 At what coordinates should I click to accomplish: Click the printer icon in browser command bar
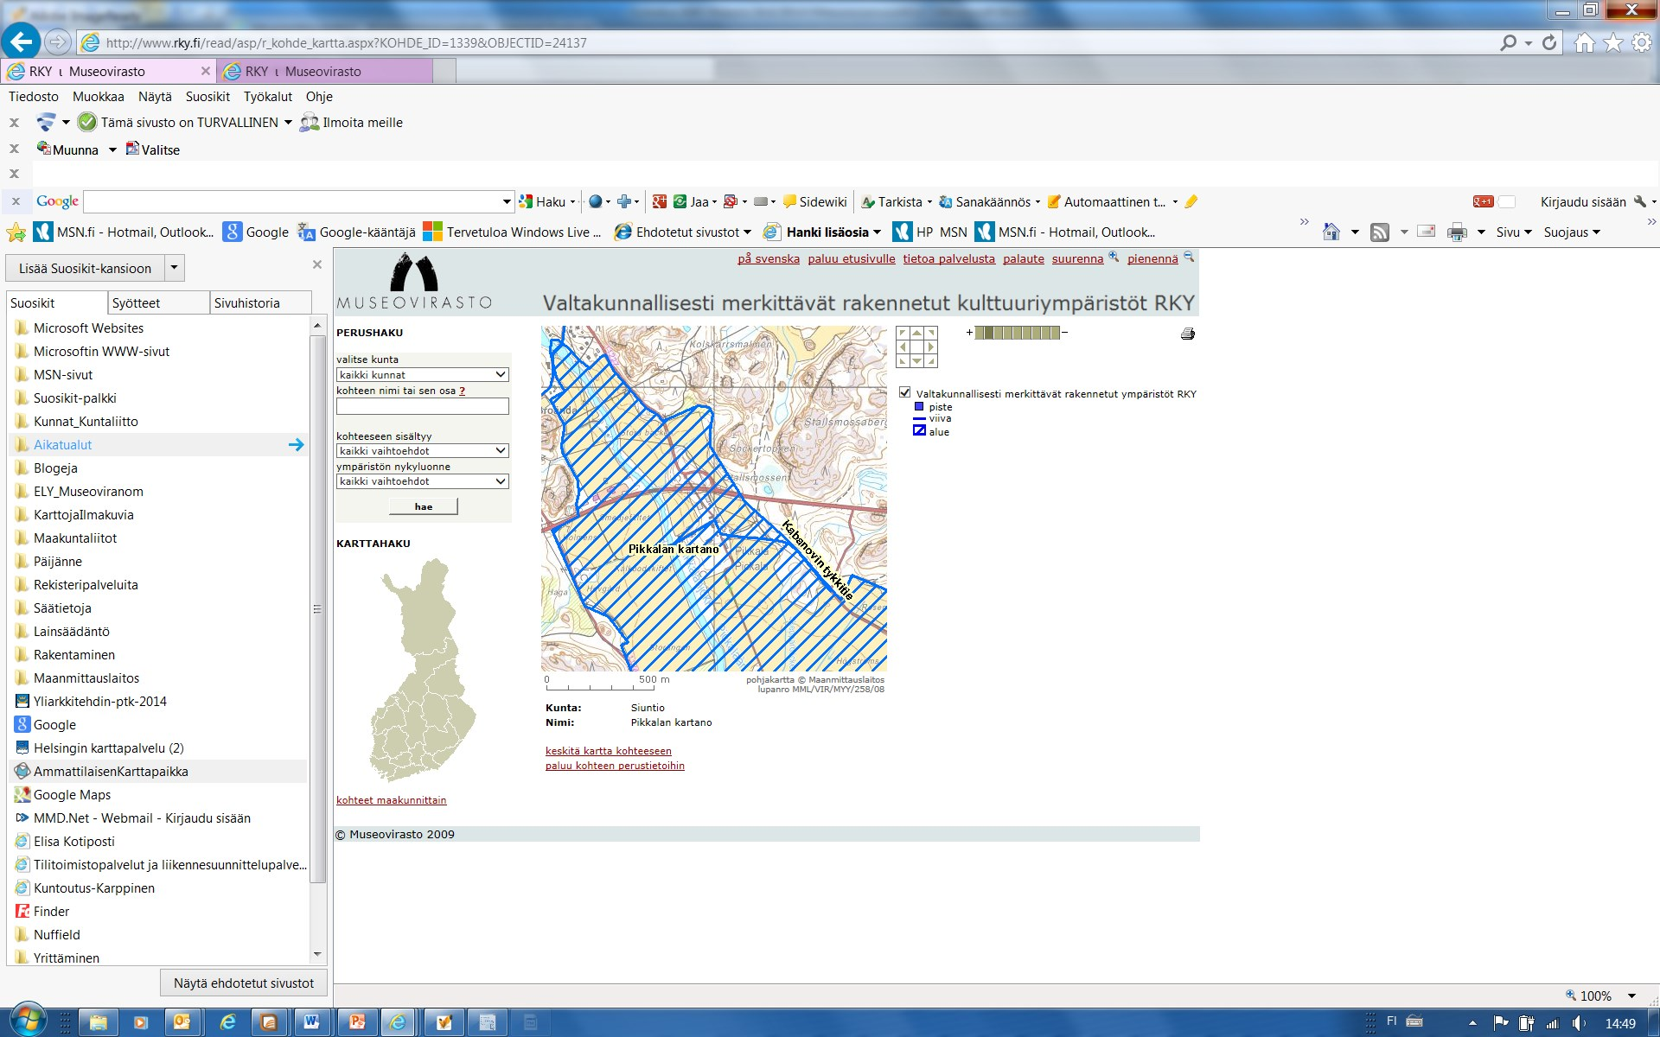point(1457,232)
